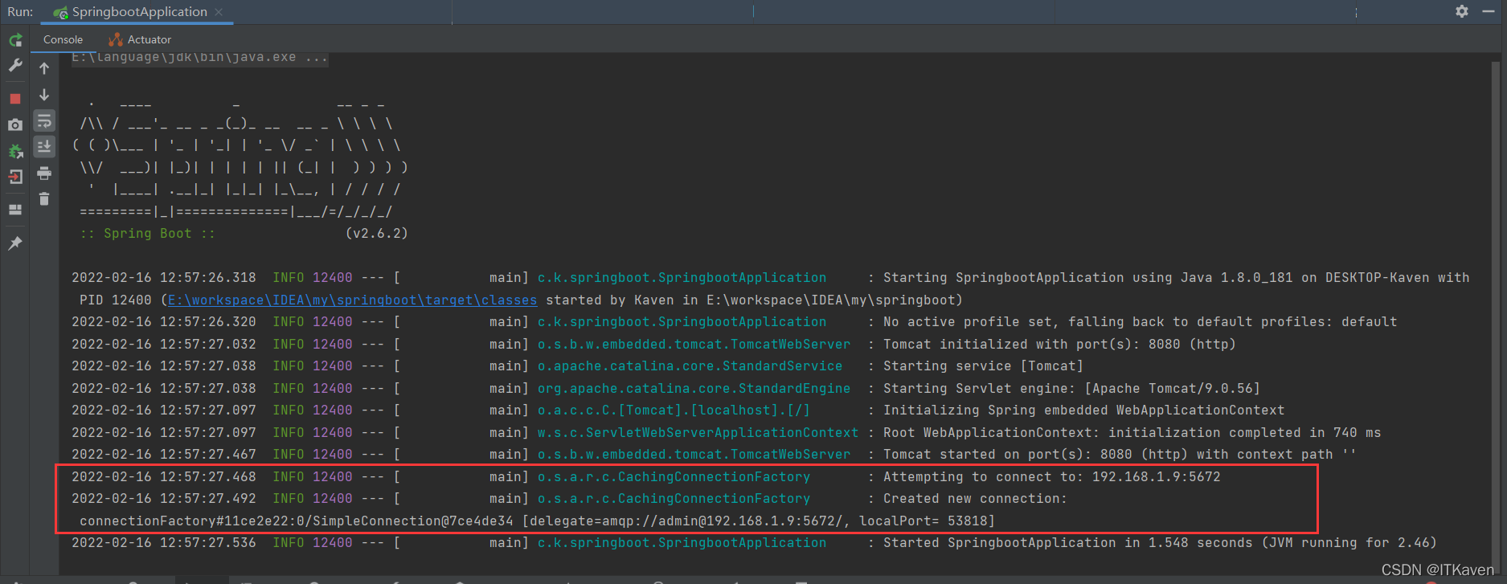Open the layout settings icon in Run sidebar
1507x584 pixels.
coord(15,210)
